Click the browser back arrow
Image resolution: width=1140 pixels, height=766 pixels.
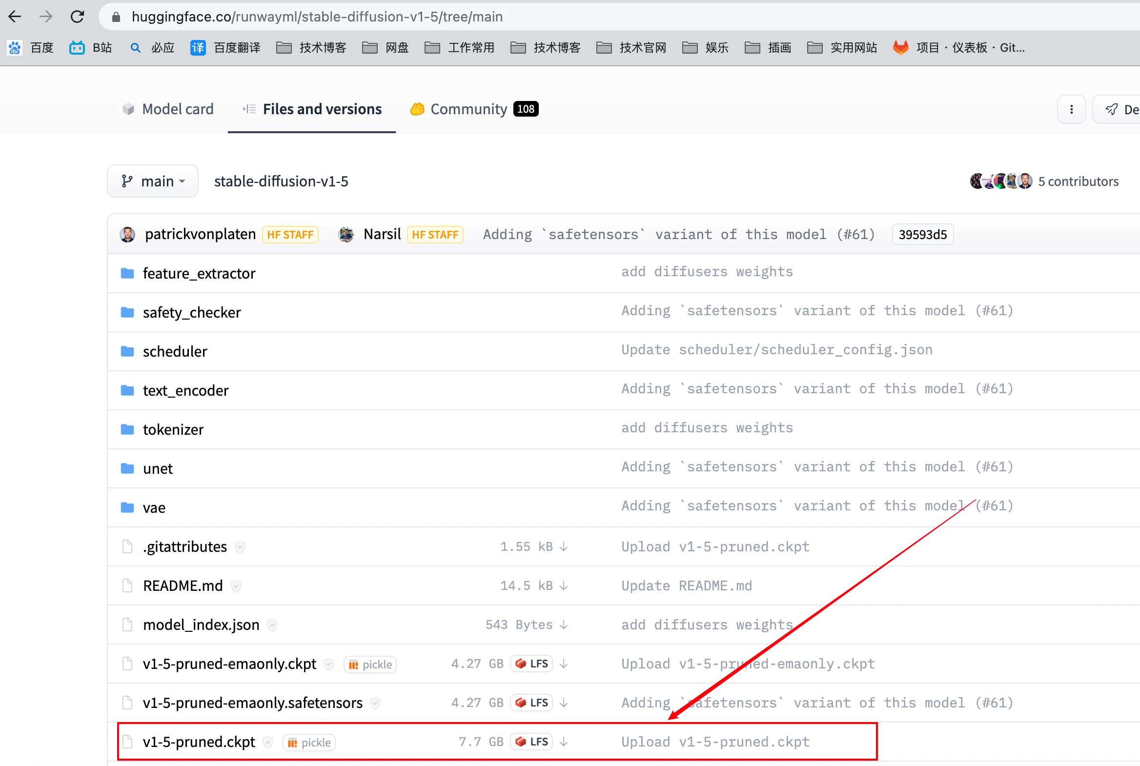(15, 17)
